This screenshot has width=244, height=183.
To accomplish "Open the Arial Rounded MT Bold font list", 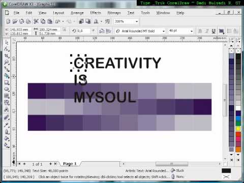I will pos(164,31).
